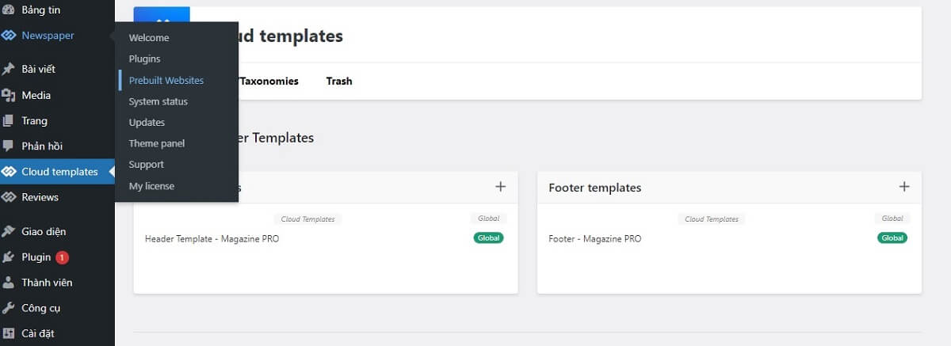Add a new Footer template with plus
951x346 pixels.
coord(904,187)
